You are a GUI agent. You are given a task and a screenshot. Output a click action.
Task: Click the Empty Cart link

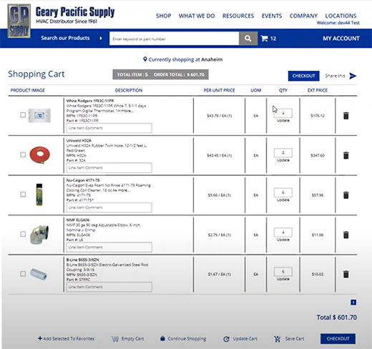point(132,339)
